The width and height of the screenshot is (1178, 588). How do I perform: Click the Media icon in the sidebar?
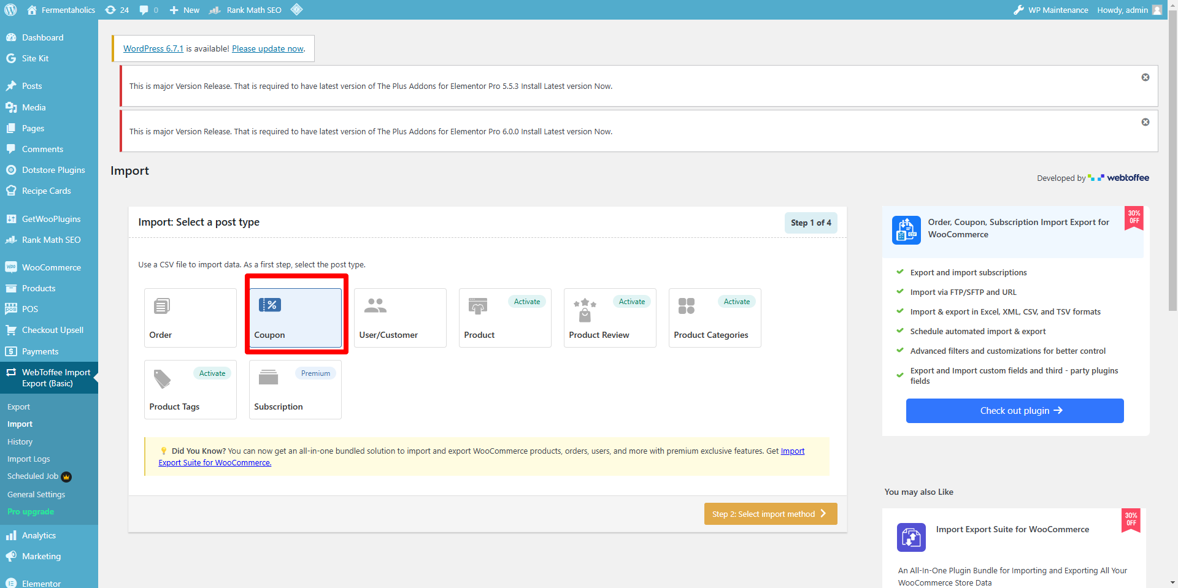tap(11, 107)
